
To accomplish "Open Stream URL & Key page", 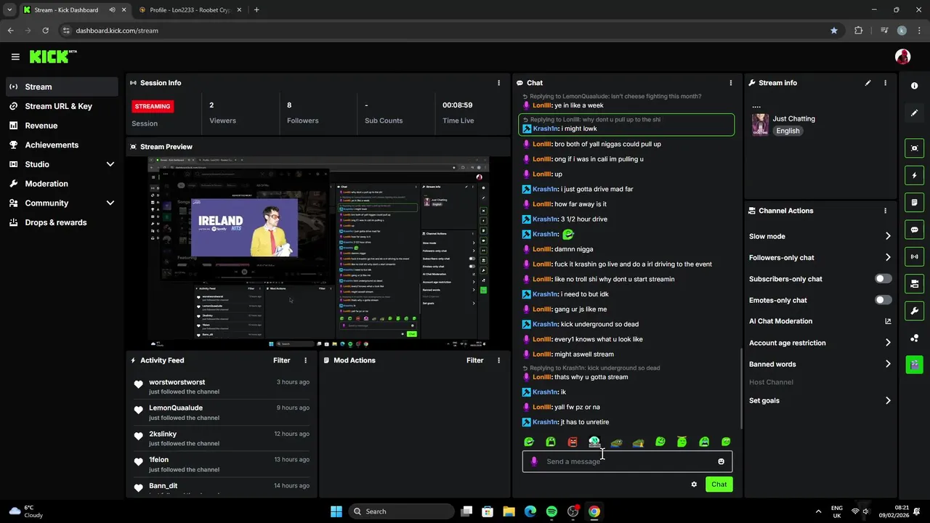I will pos(62,106).
